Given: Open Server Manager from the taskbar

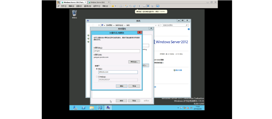Looking at the screenshot, I should click(75, 108).
